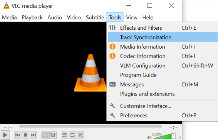Choose Effects and Filters entry

point(163,28)
